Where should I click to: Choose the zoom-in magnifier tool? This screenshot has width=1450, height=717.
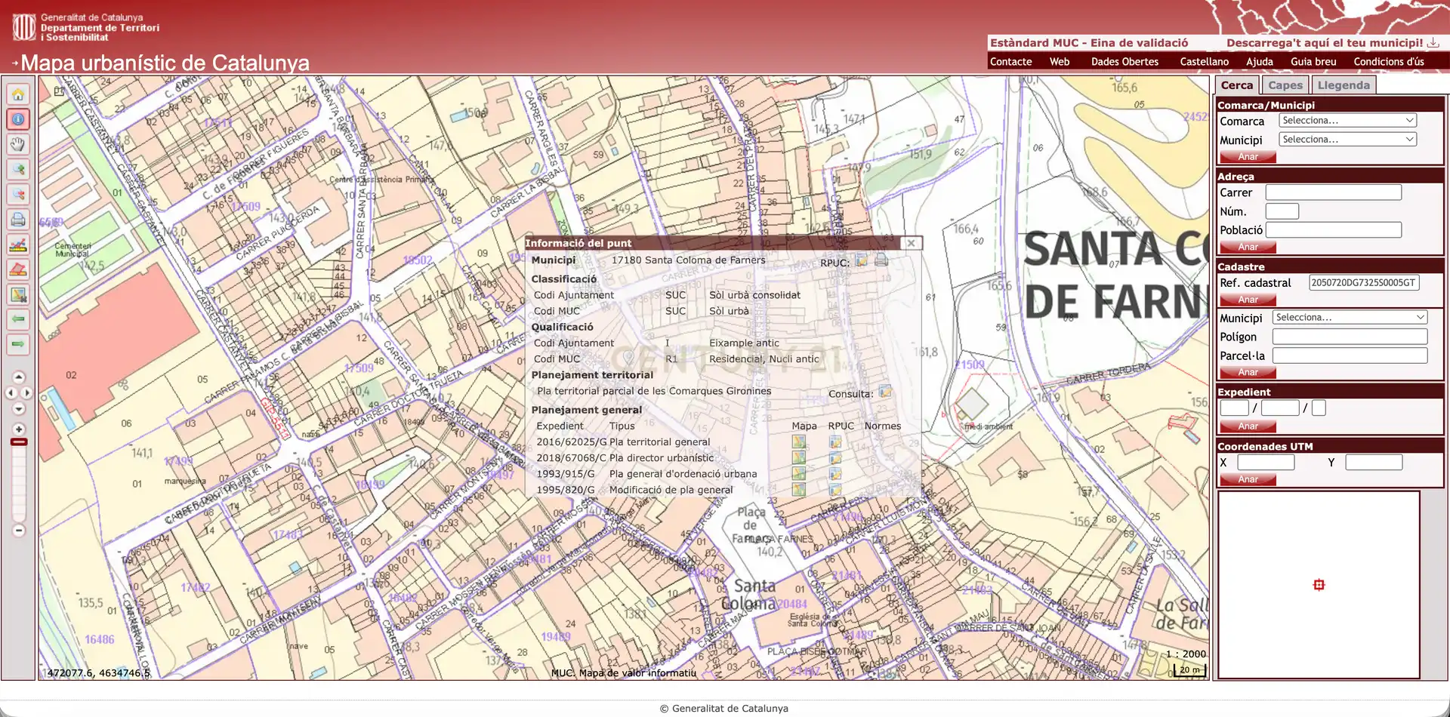(18, 169)
